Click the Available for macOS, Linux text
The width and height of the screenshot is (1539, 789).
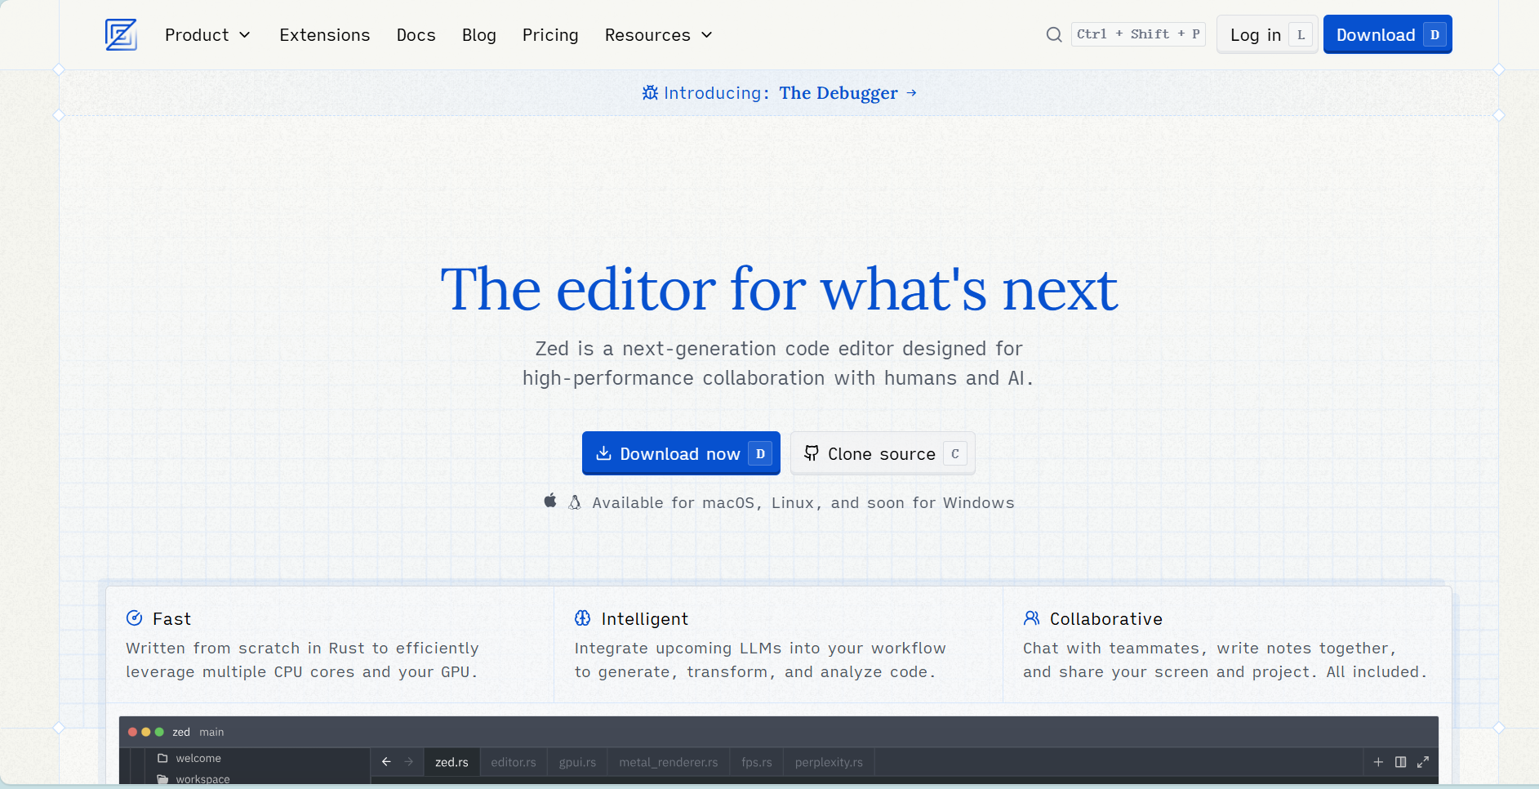click(x=803, y=503)
